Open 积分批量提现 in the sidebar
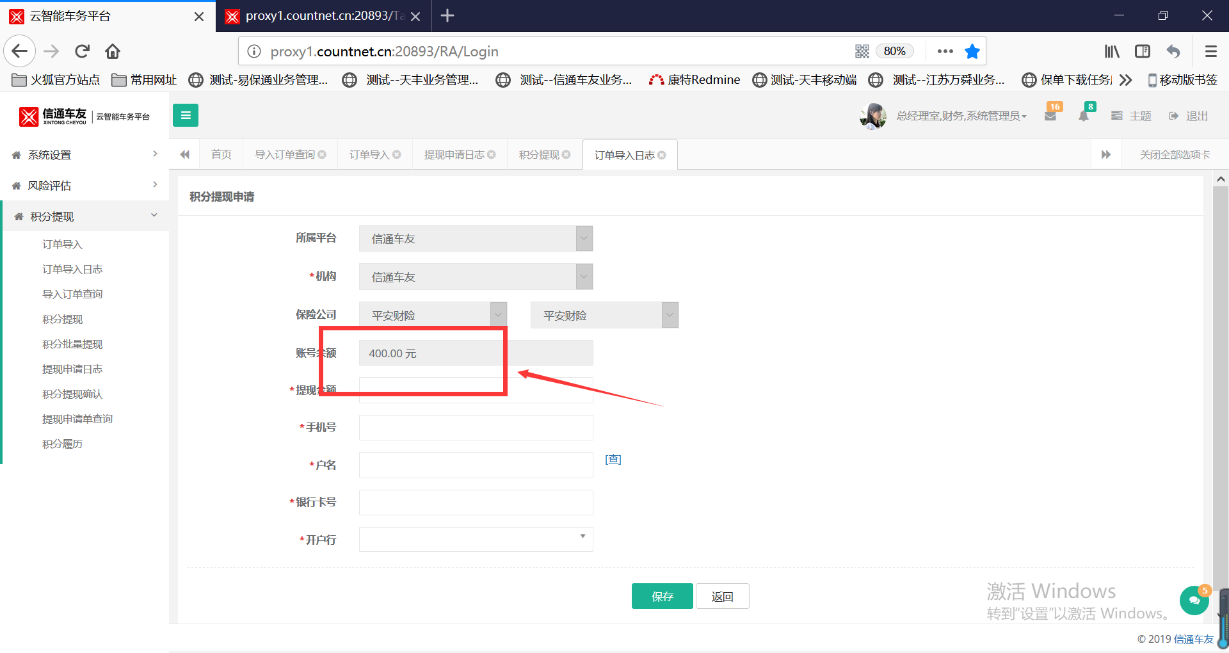The image size is (1229, 653). [x=72, y=344]
